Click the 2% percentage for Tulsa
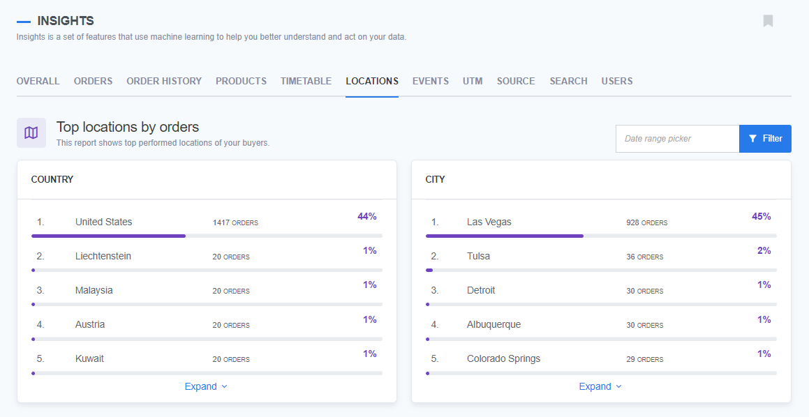Viewport: 809px width, 417px height. (764, 250)
